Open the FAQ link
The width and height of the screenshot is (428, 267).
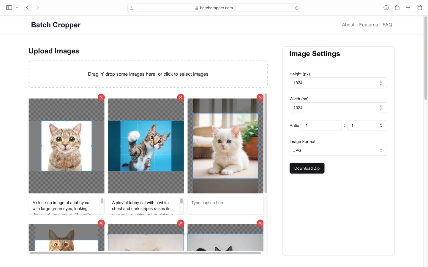(387, 25)
